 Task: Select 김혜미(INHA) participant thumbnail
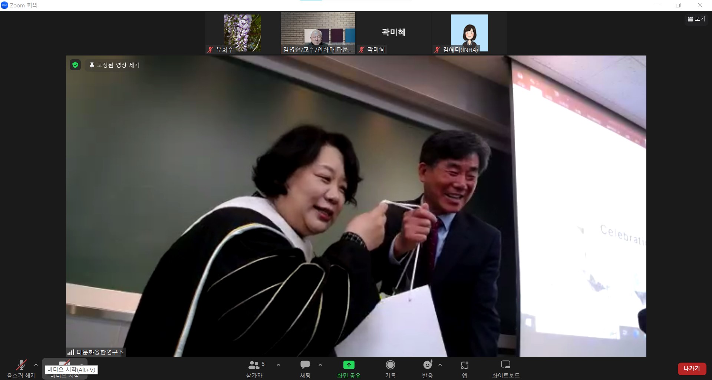pyautogui.click(x=469, y=33)
